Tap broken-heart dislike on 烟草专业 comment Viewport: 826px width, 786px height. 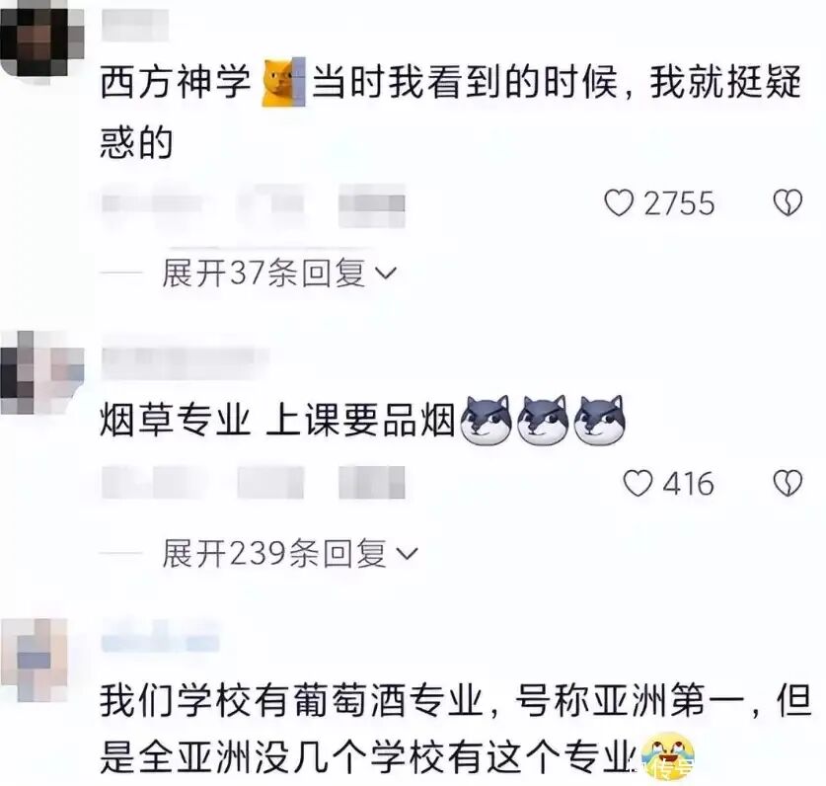788,484
